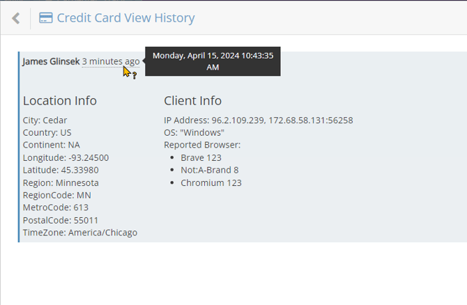Click the OS "Windows" entry
The width and height of the screenshot is (467, 305).
coord(194,132)
